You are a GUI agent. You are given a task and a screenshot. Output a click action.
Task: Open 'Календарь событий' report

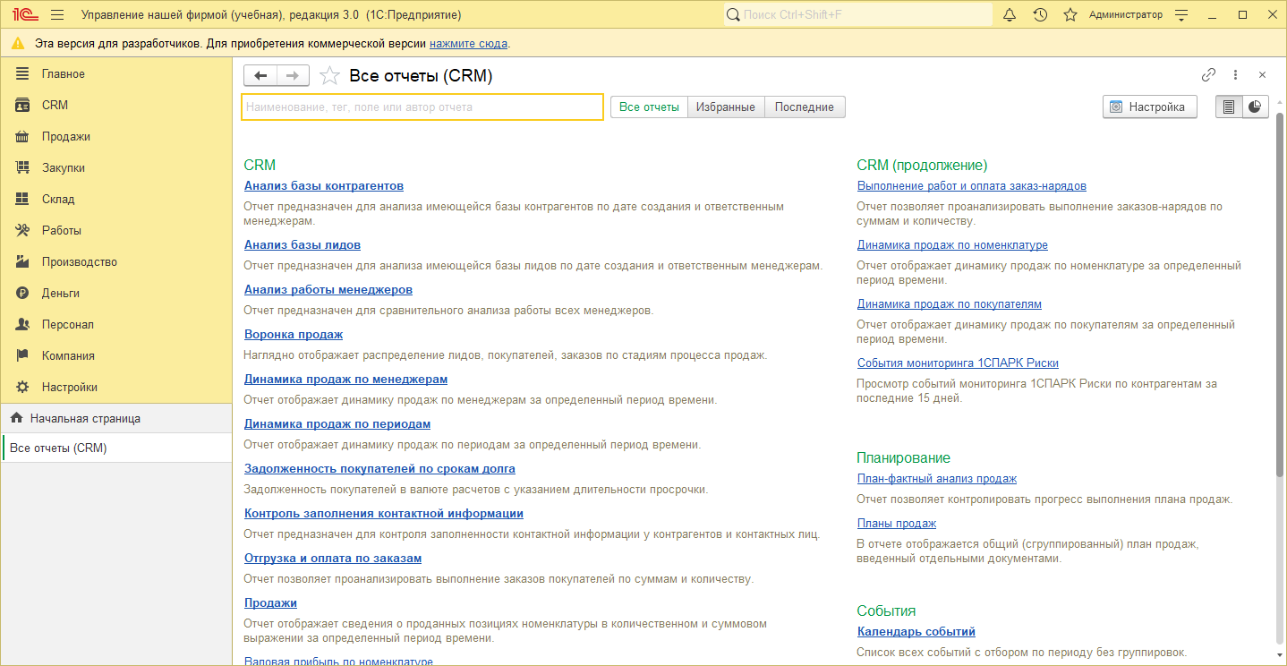coord(916,632)
